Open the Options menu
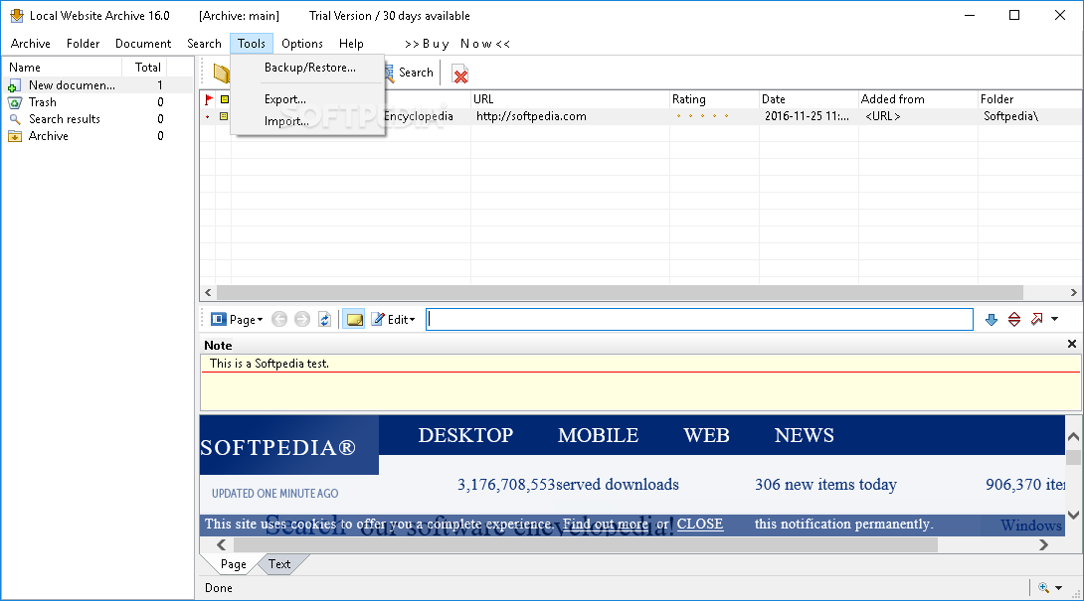This screenshot has height=601, width=1084. tap(302, 44)
